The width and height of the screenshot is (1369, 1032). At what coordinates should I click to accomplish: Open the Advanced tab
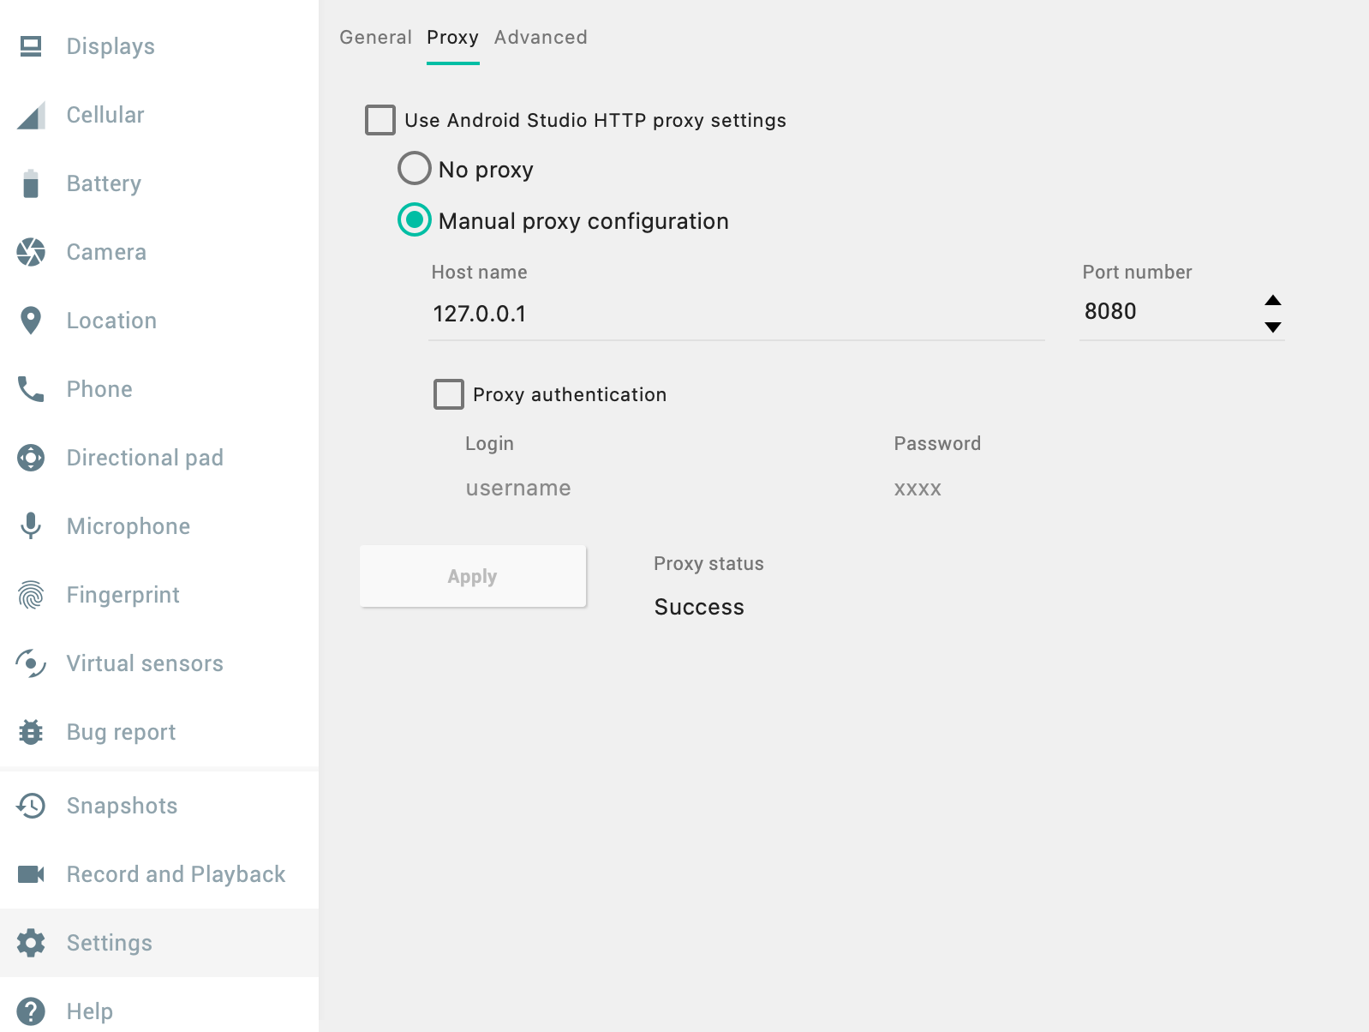541,38
